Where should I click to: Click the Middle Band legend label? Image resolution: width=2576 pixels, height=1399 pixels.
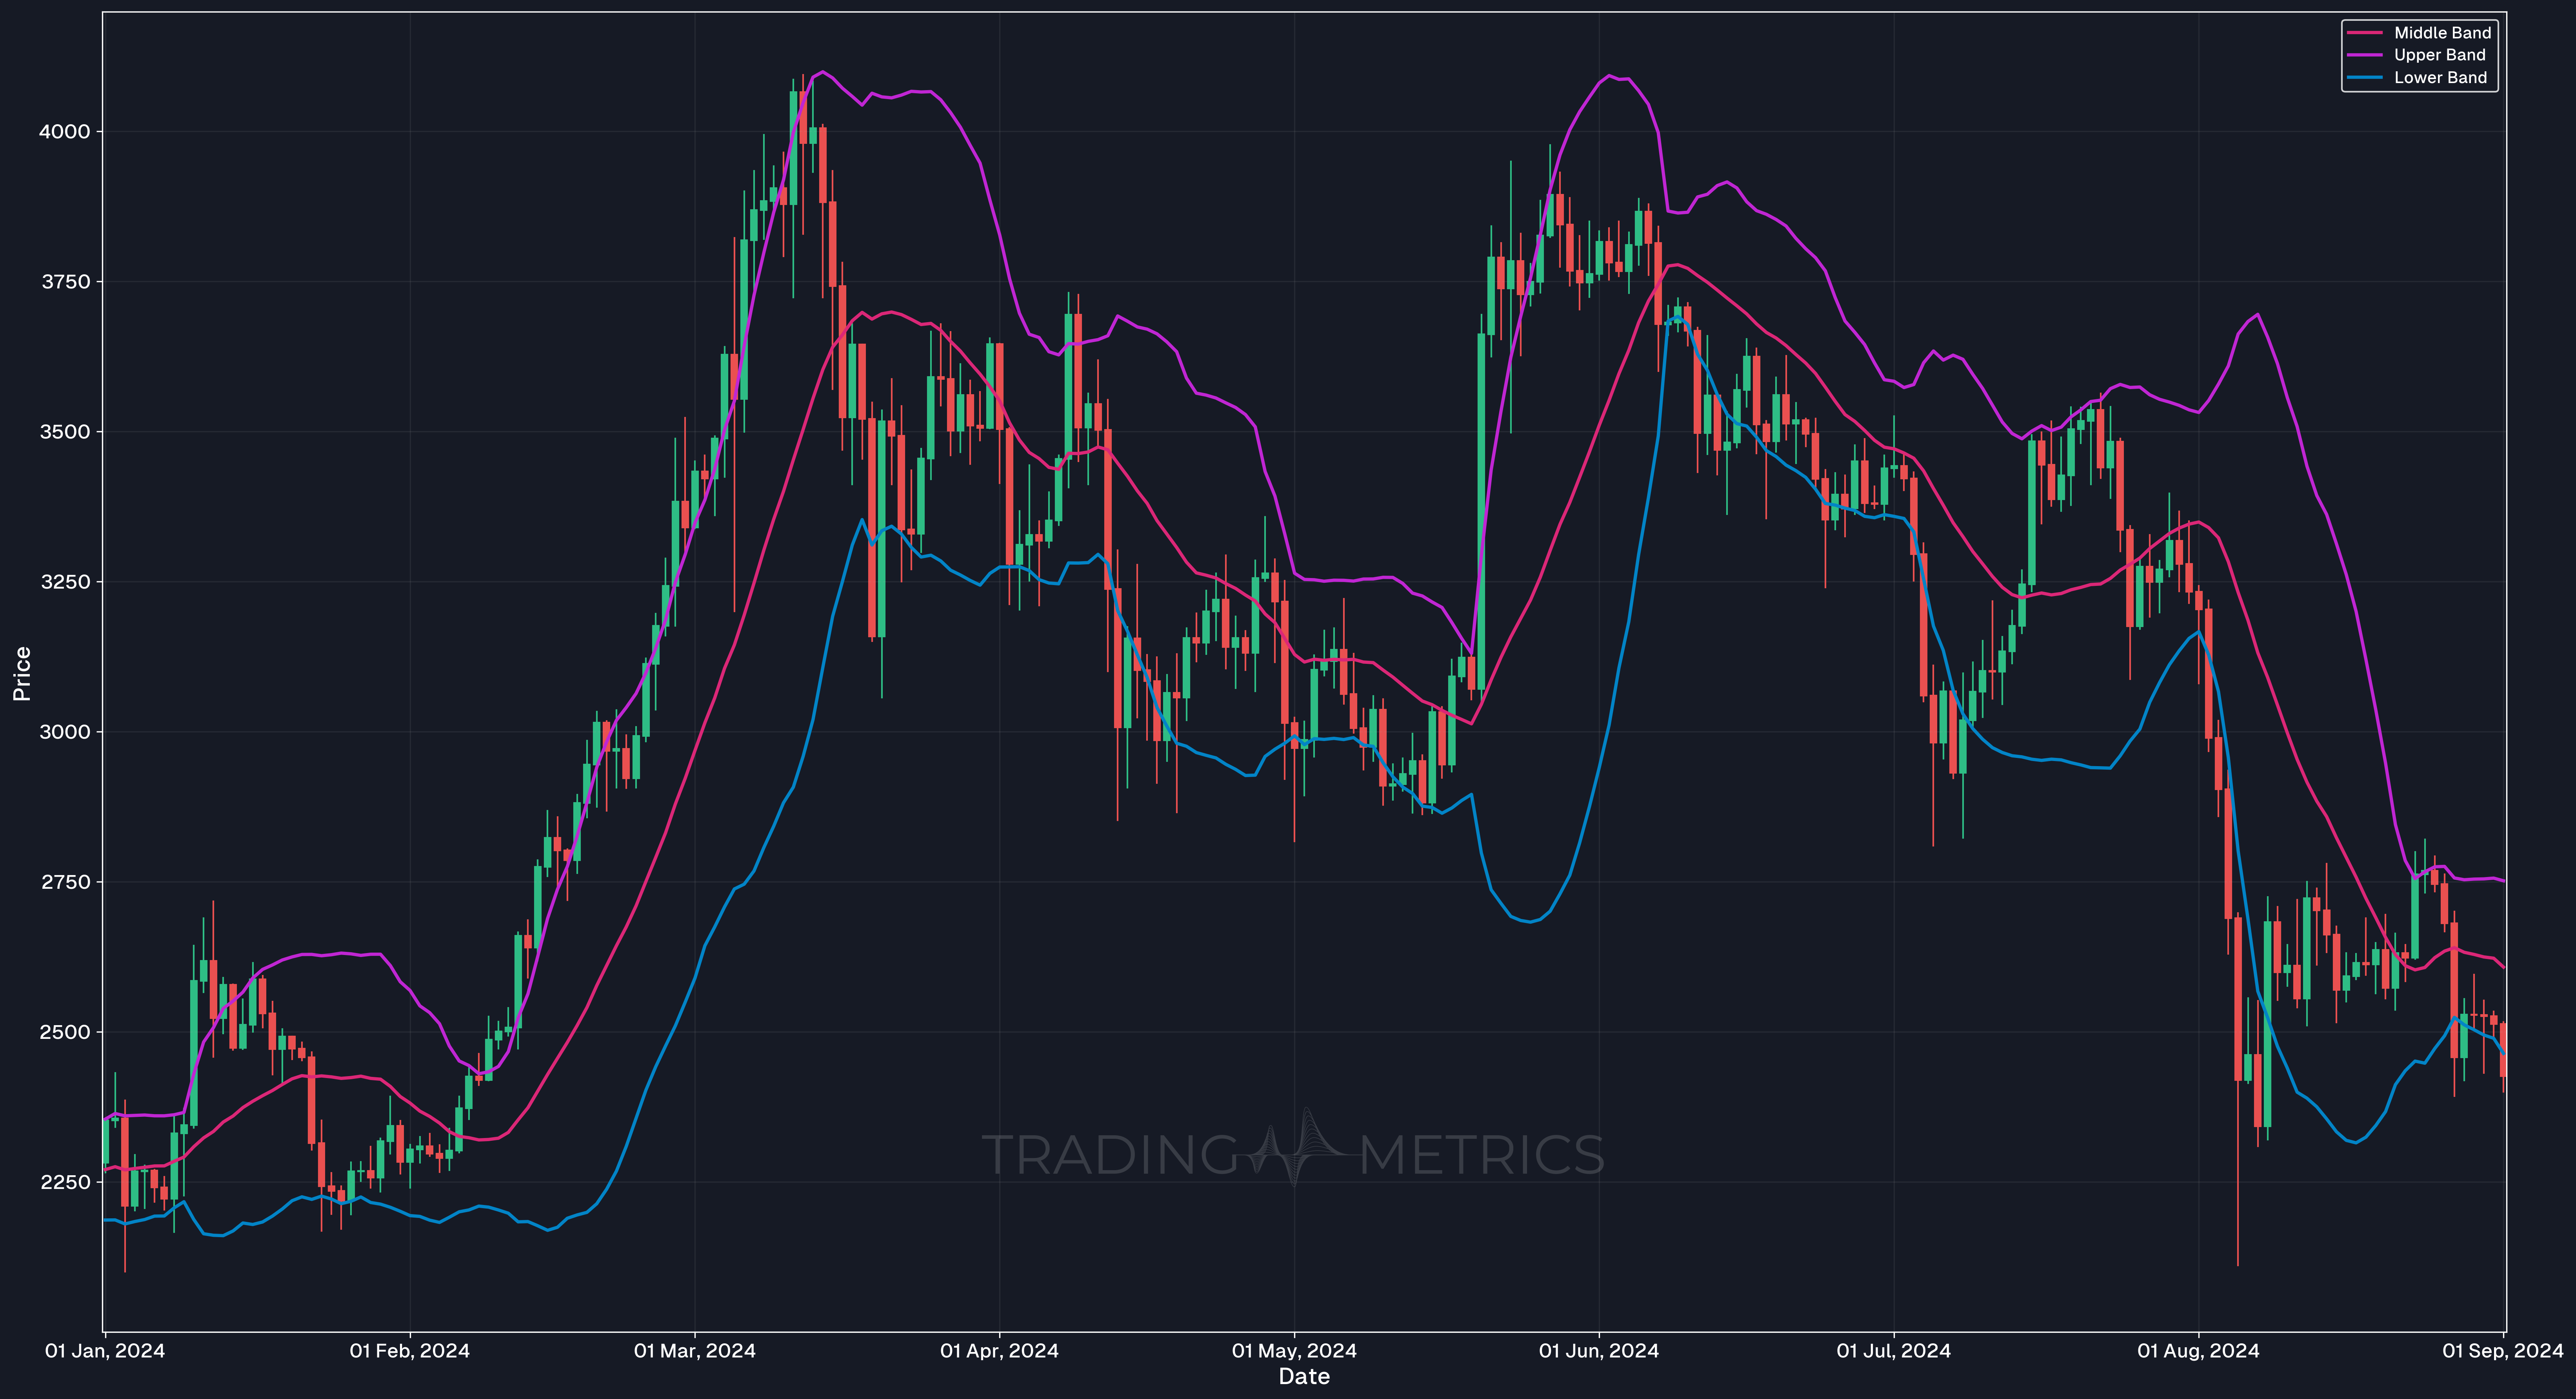pyautogui.click(x=2442, y=33)
